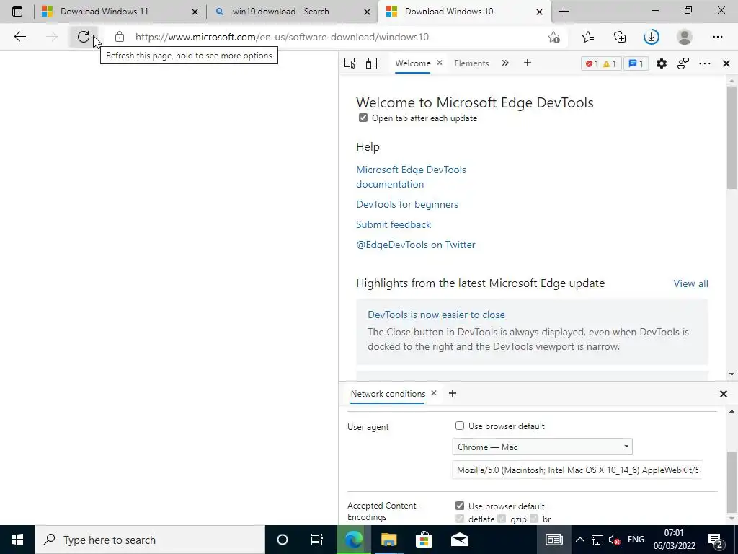Open the profile avatar icon
Screen dimensions: 738x554
click(685, 37)
